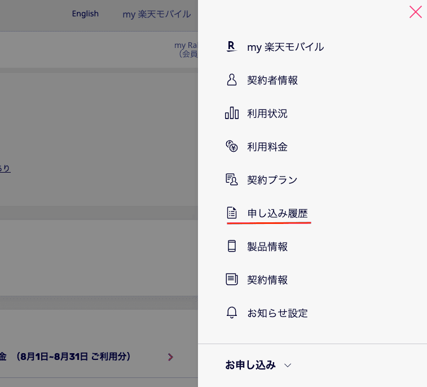Click the red arrow beside 8月1日~8月31日 billing
427x387 pixels.
coord(170,357)
